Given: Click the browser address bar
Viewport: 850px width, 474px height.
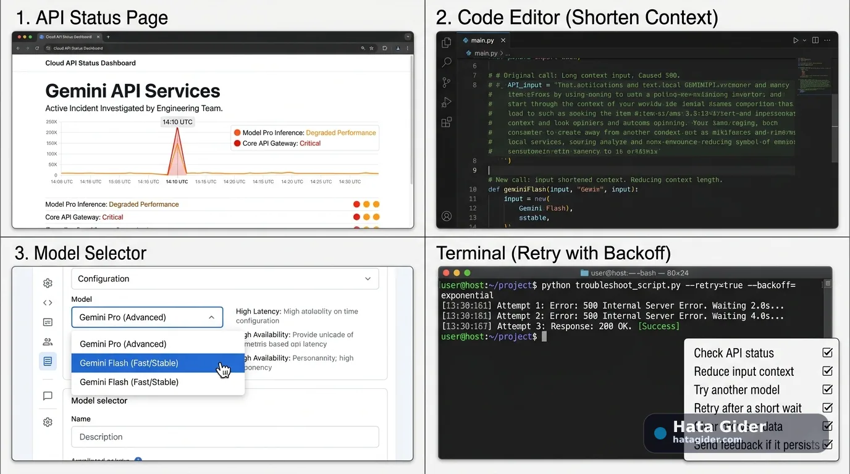Looking at the screenshot, I should coord(210,48).
